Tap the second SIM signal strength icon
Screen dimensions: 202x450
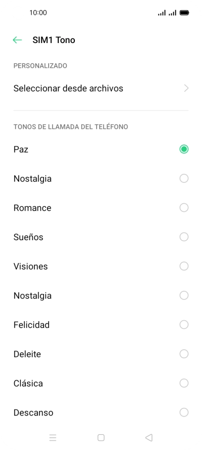tap(172, 13)
